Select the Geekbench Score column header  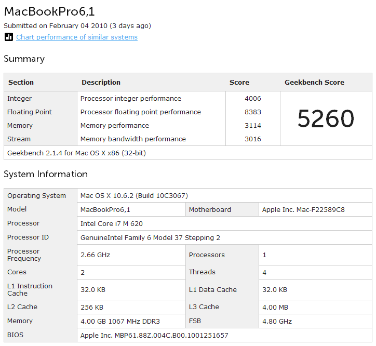point(314,82)
